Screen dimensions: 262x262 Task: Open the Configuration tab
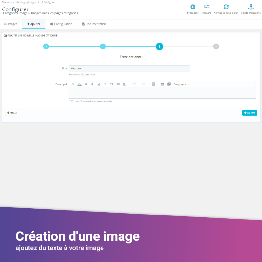(x=61, y=24)
